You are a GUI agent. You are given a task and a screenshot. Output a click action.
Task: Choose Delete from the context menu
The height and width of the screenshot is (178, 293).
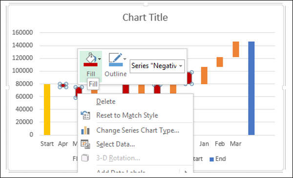[106, 101]
